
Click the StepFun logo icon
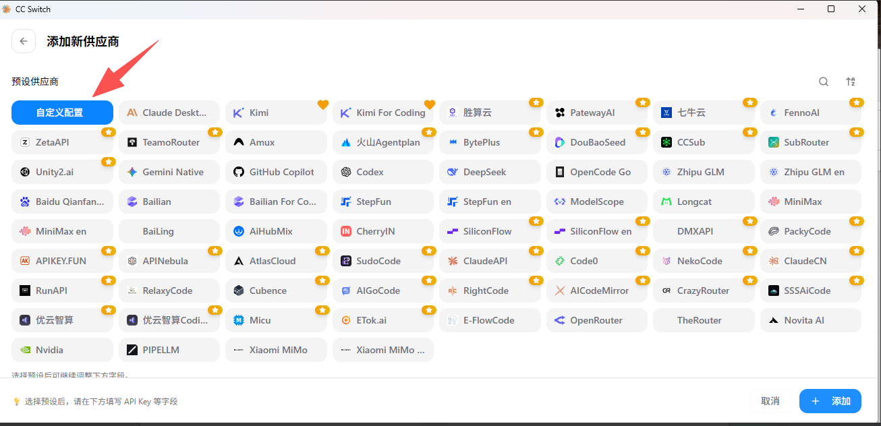(346, 202)
